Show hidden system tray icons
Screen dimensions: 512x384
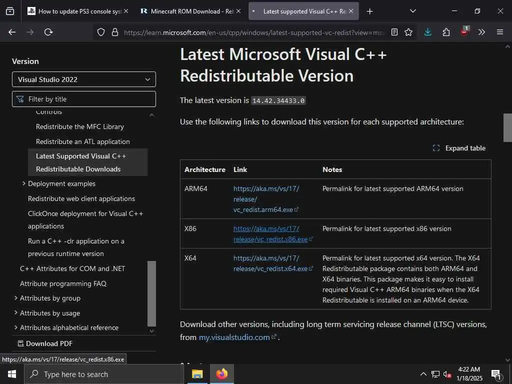coord(423,374)
